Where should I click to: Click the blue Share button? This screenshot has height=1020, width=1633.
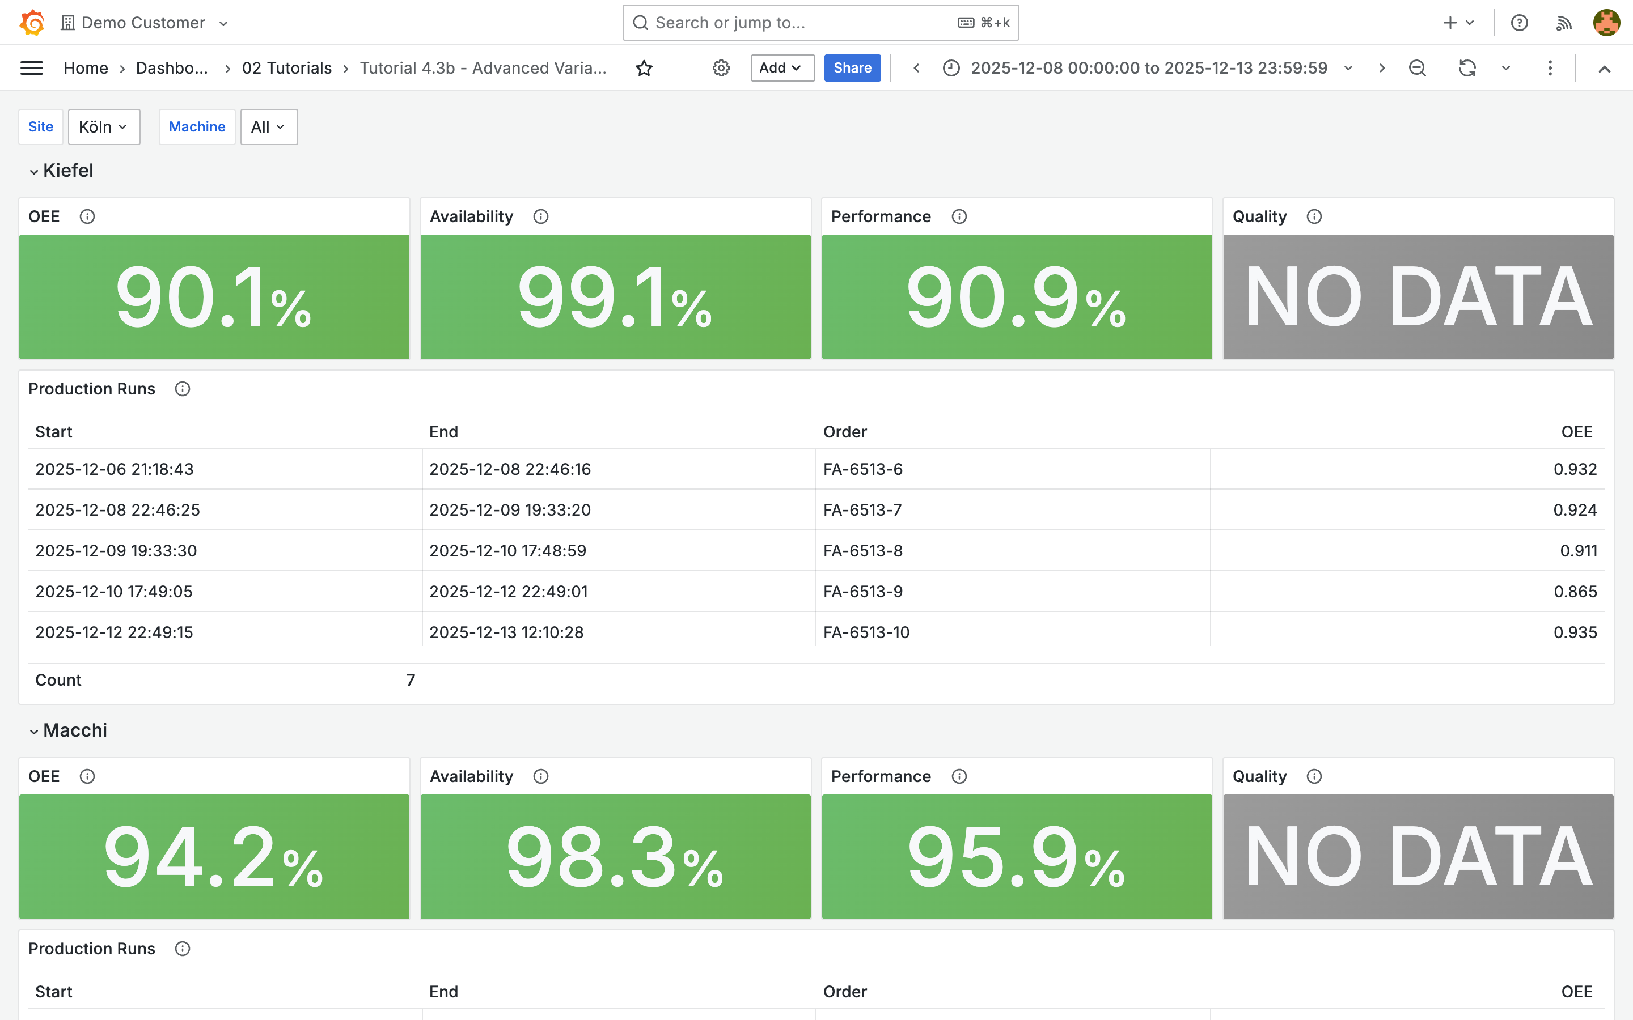point(852,68)
